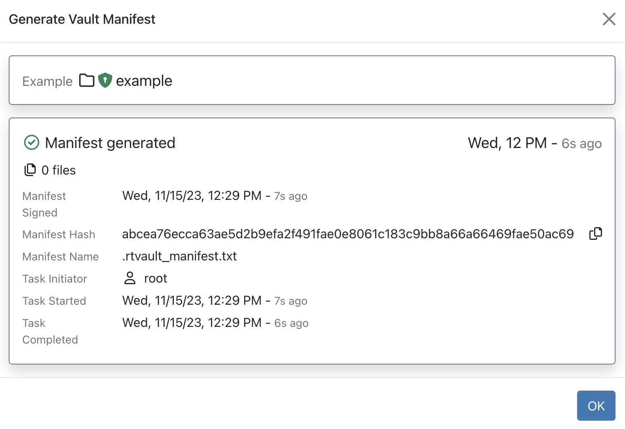Click the example vault name
The image size is (625, 429).
144,81
